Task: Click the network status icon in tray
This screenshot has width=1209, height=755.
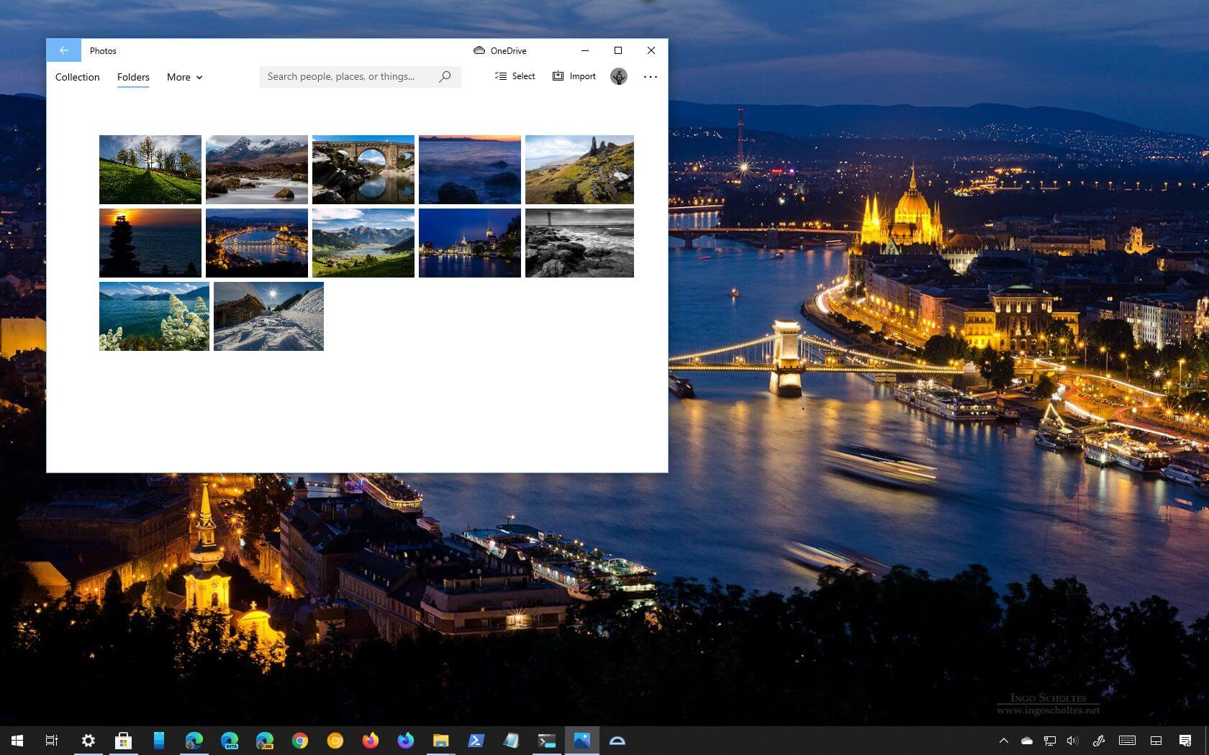Action: 1049,741
